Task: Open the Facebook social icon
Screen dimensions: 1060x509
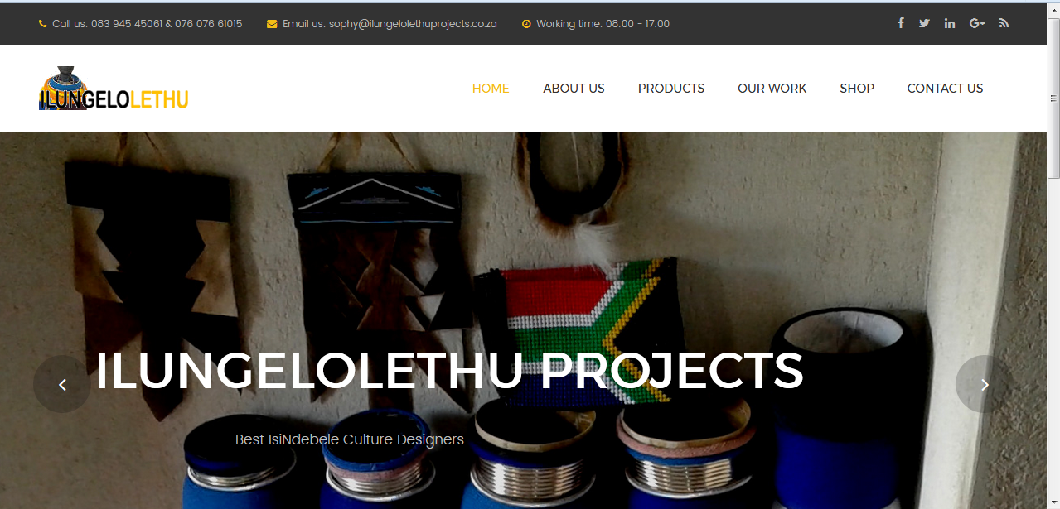Action: (x=901, y=23)
